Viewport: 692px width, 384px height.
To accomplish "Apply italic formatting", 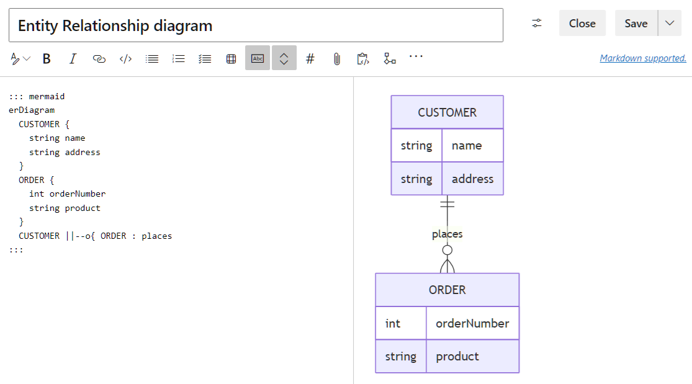I will pos(73,58).
